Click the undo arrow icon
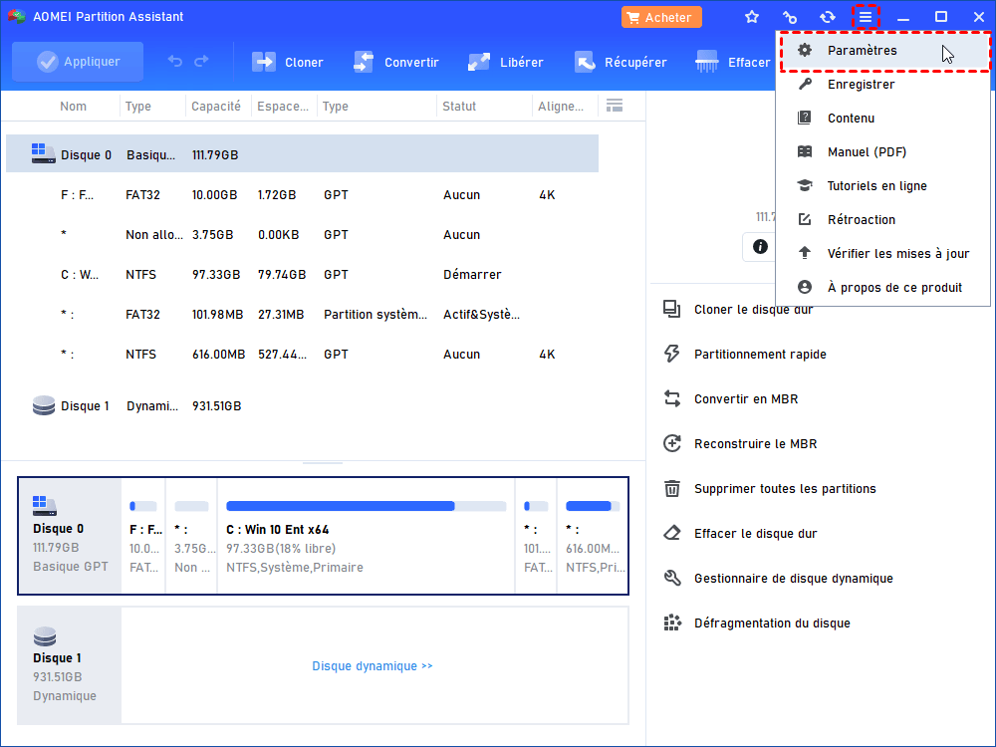Screen dimensions: 996x747 [174, 61]
